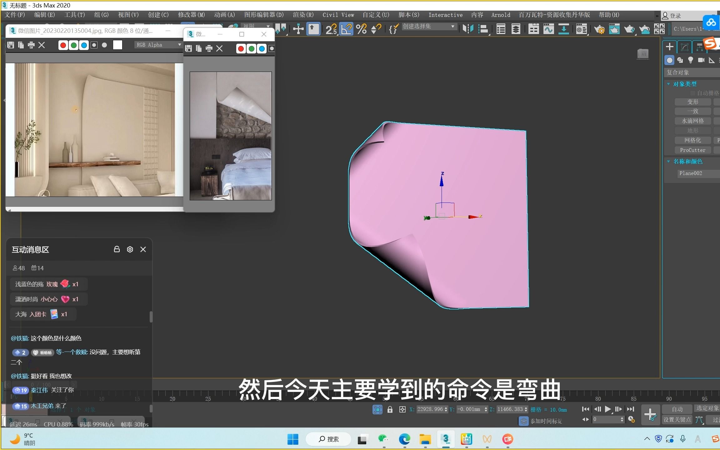
Task: Toggle selection lock padlock icon
Action: (390, 409)
